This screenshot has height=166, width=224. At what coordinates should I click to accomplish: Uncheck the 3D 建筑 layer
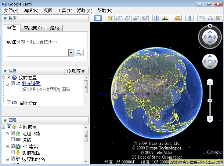point(13,146)
